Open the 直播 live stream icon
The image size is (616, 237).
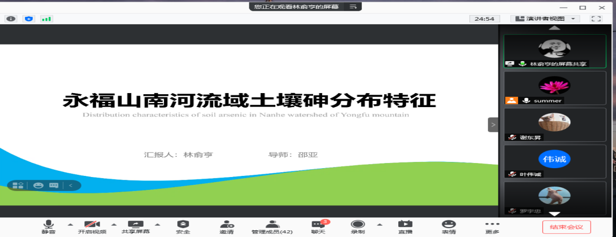405,224
